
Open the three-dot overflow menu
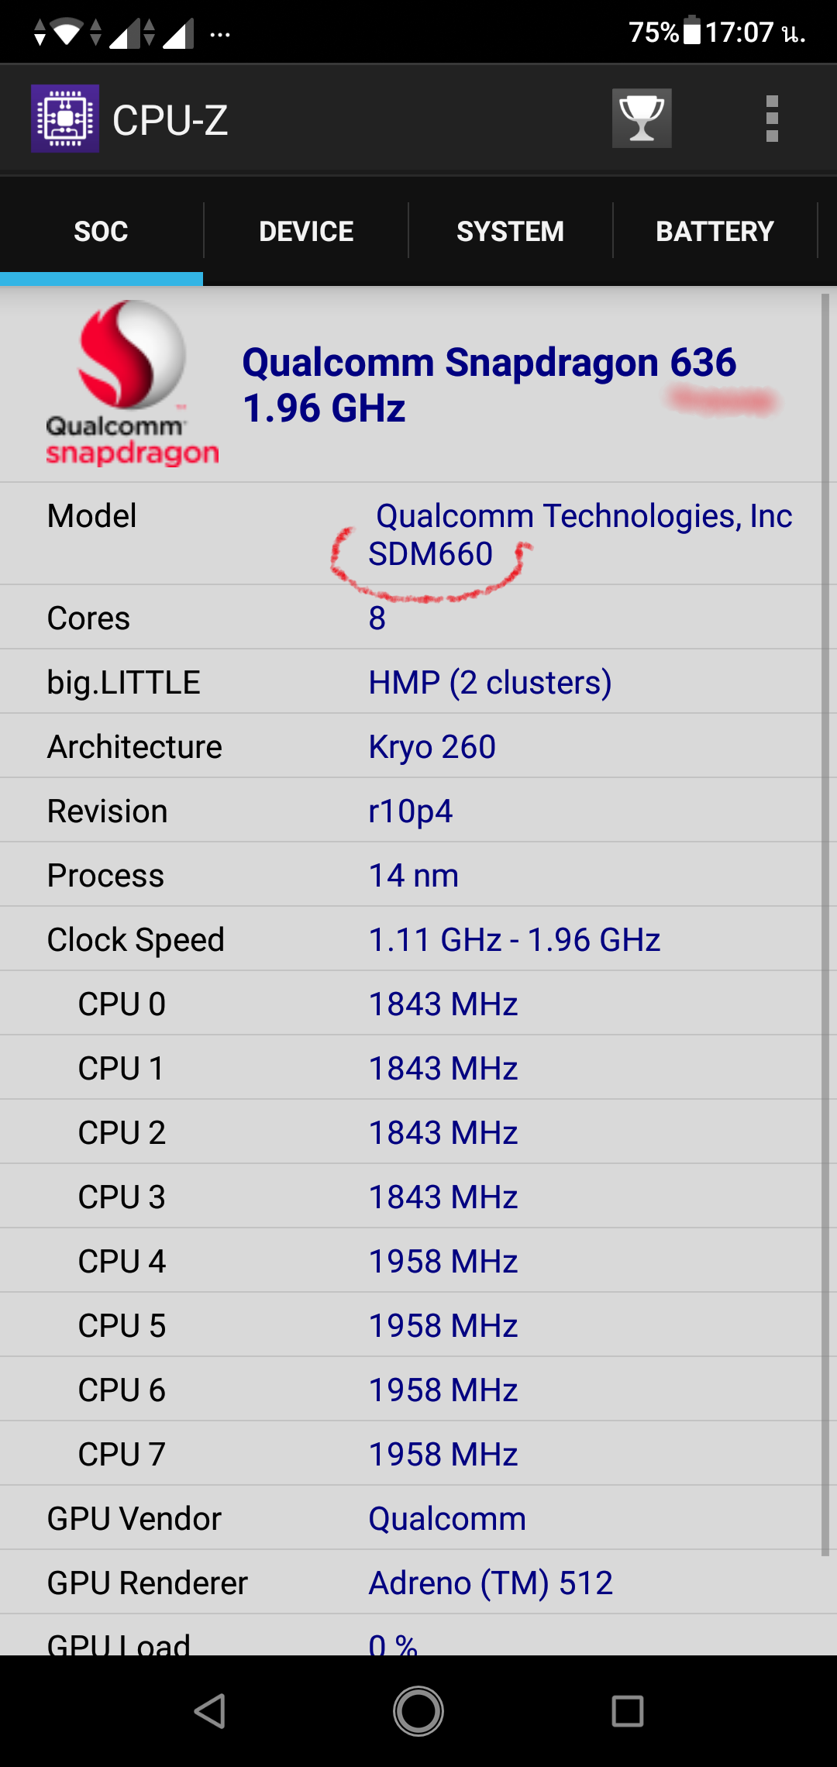[772, 119]
